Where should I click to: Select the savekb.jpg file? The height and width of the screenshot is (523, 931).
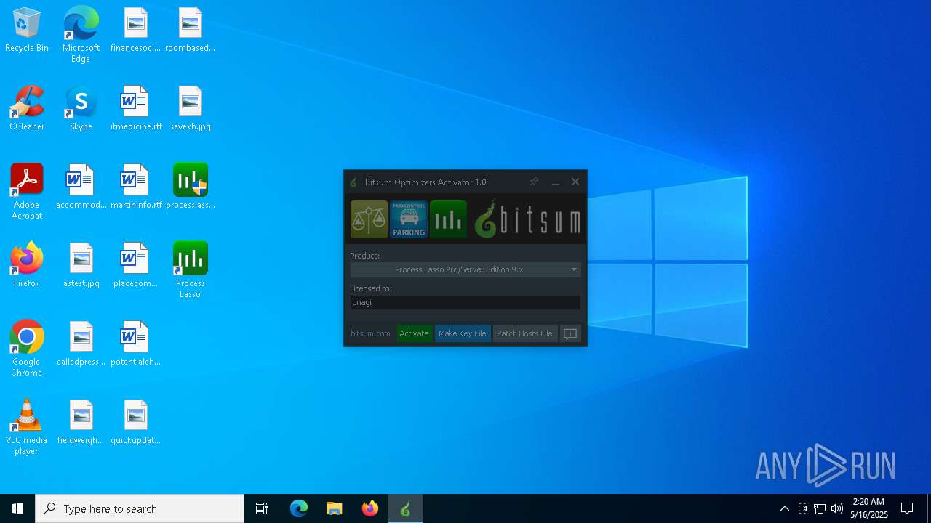(x=191, y=109)
